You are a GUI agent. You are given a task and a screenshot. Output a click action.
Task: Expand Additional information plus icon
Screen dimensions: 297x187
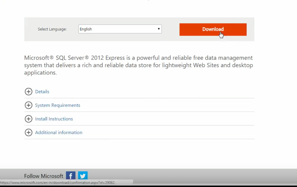pyautogui.click(x=29, y=133)
